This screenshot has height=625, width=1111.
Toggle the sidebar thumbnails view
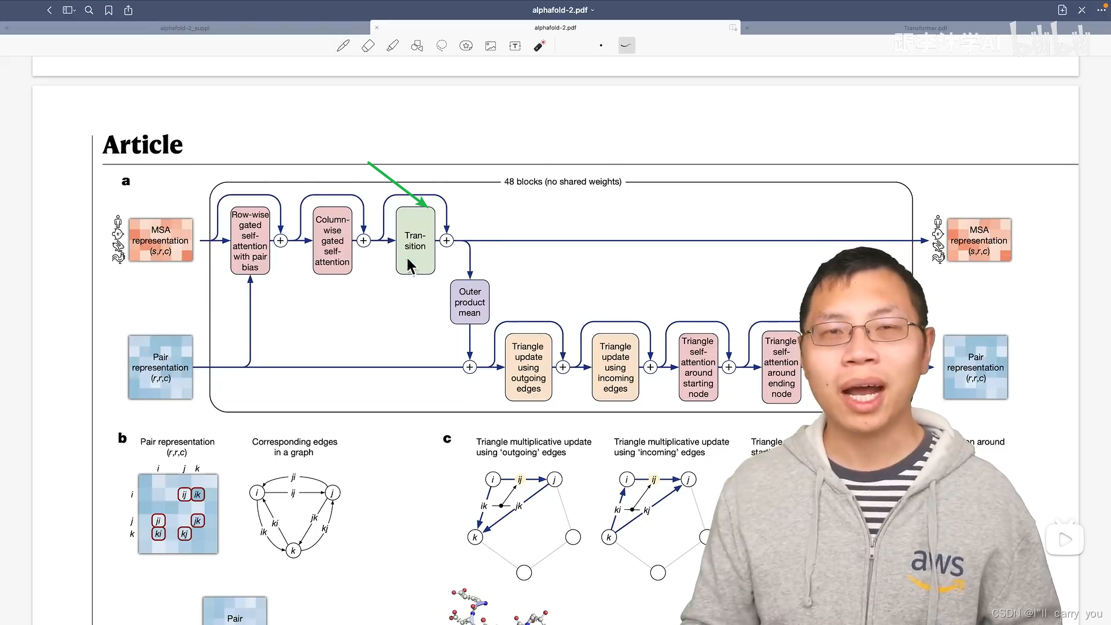(69, 10)
